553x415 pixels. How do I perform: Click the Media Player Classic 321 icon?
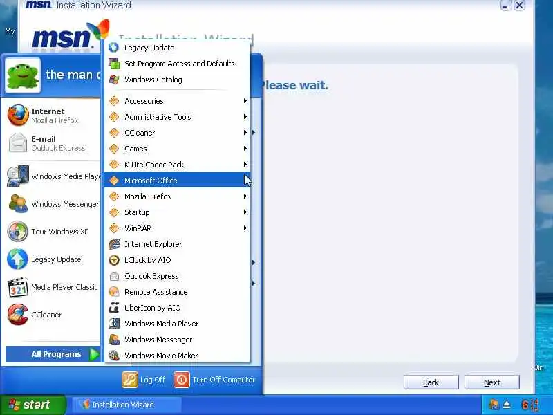(18, 287)
